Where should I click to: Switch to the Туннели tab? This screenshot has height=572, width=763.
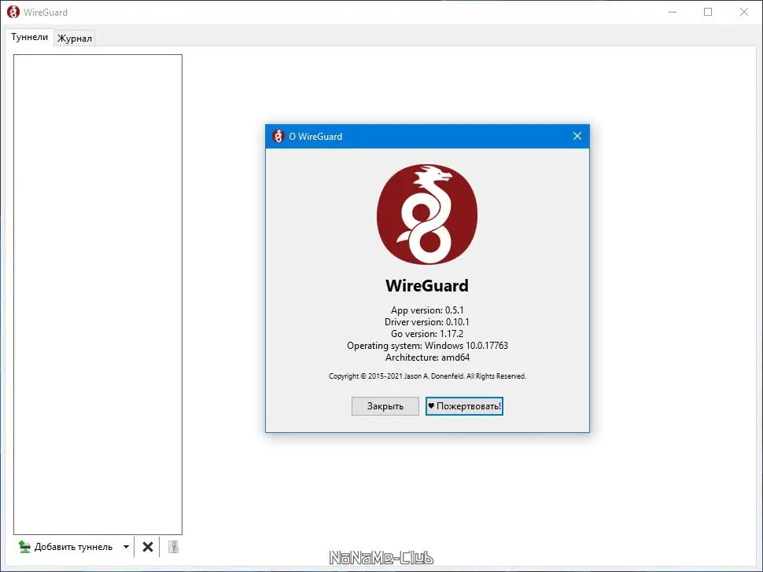pyautogui.click(x=29, y=37)
